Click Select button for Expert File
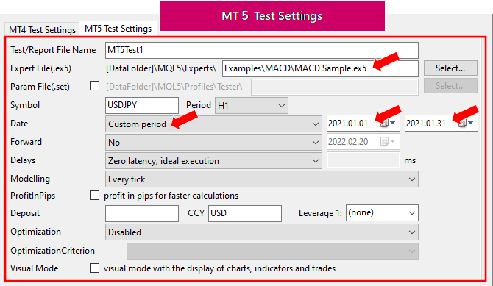The height and width of the screenshot is (286, 493). (x=450, y=68)
